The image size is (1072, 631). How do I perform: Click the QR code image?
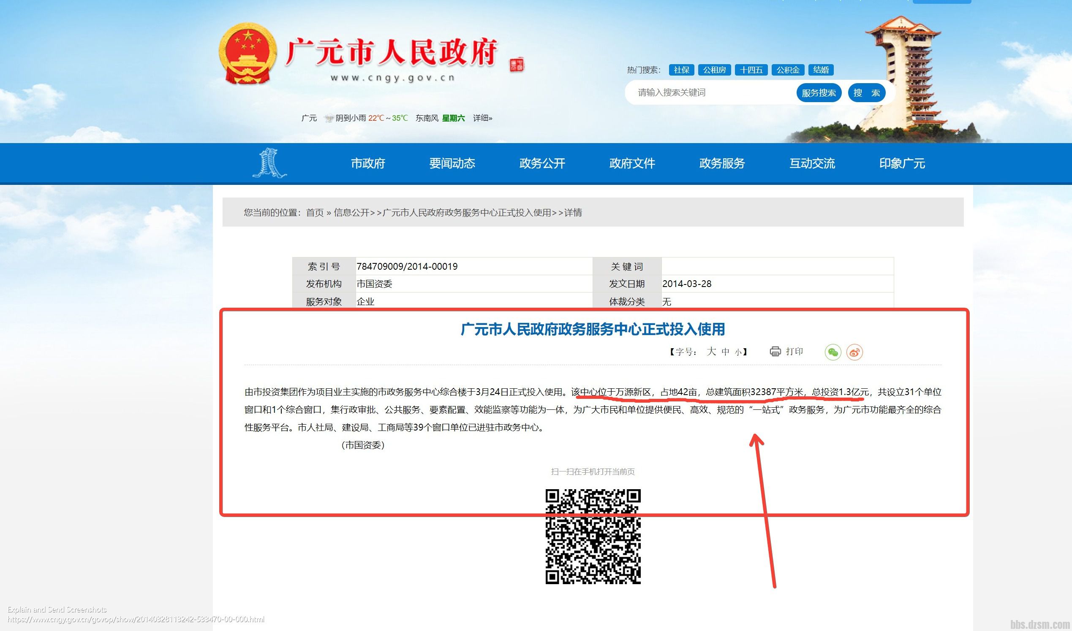click(x=593, y=536)
